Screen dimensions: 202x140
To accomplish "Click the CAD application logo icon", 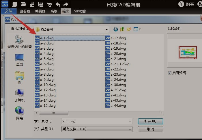I will [5, 4].
